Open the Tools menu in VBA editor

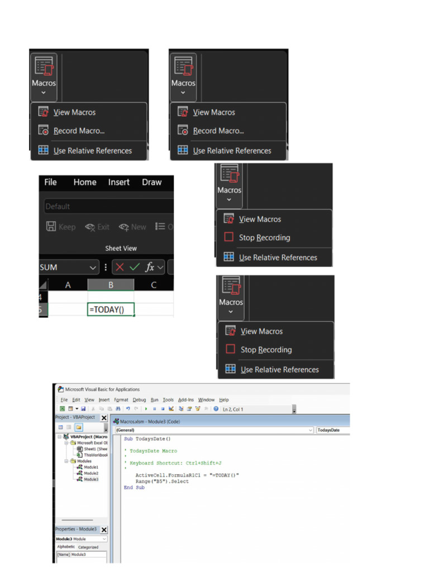click(x=168, y=400)
